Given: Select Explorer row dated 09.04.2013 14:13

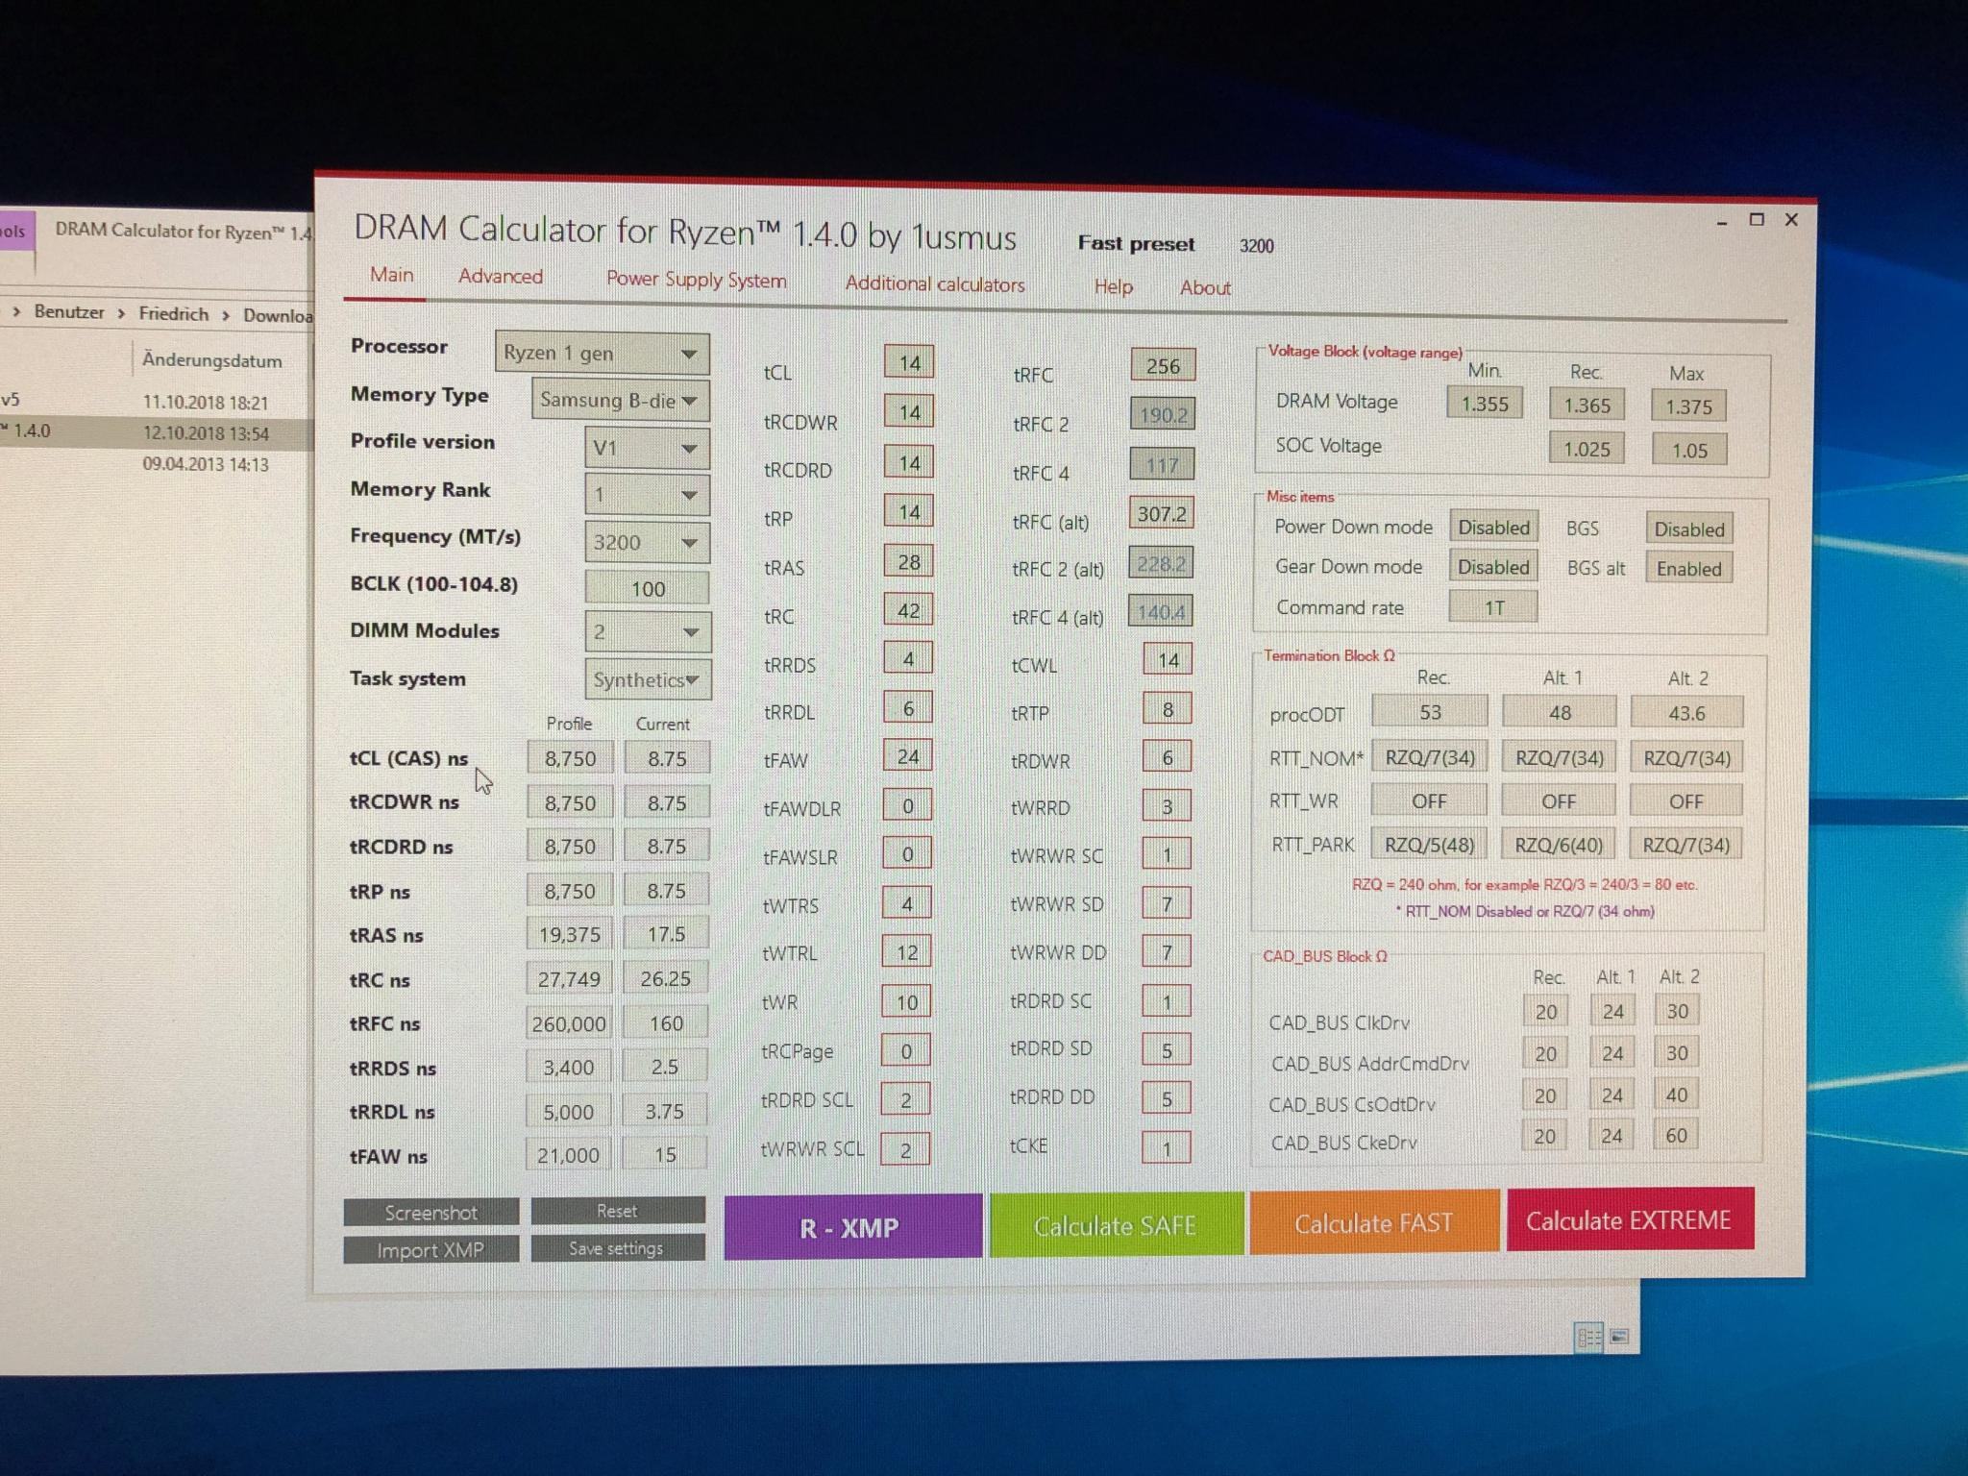Looking at the screenshot, I should [157, 464].
